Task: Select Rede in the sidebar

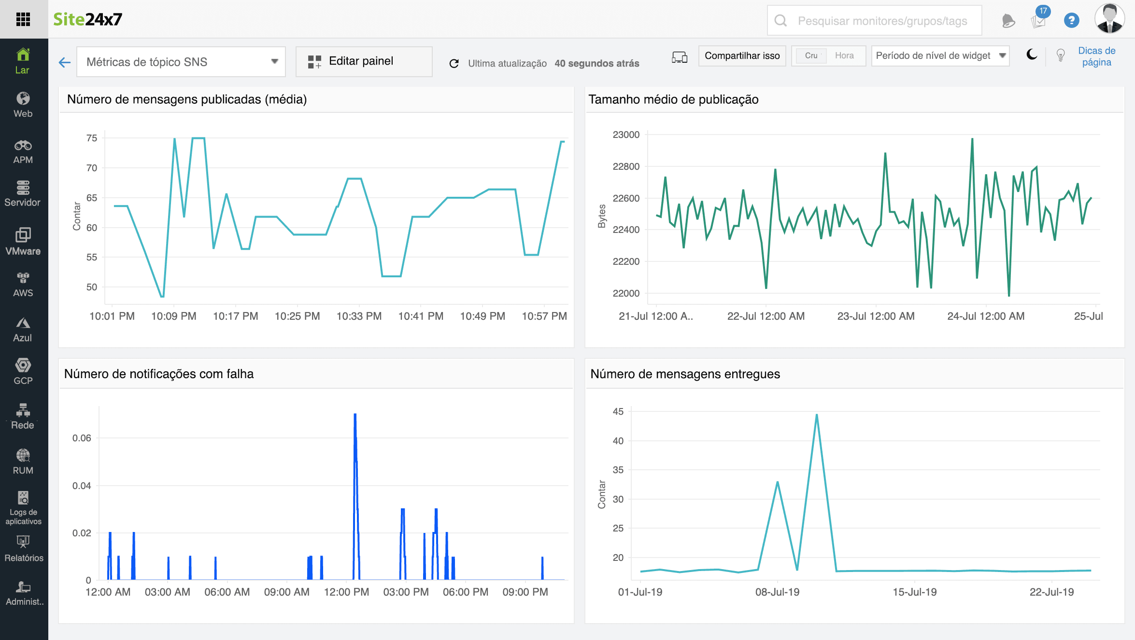Action: (x=23, y=415)
